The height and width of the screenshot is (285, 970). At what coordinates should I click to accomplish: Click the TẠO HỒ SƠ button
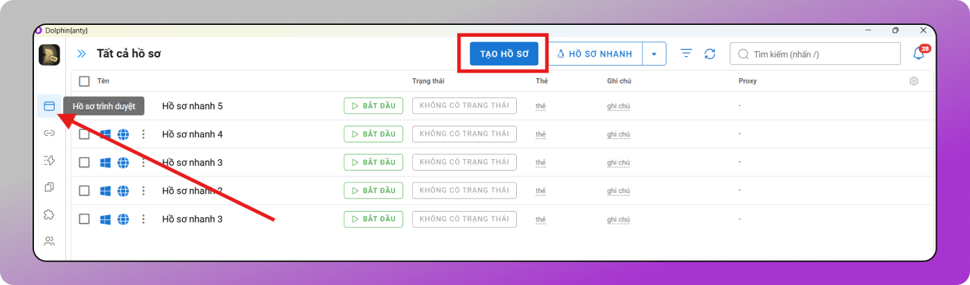coord(504,54)
